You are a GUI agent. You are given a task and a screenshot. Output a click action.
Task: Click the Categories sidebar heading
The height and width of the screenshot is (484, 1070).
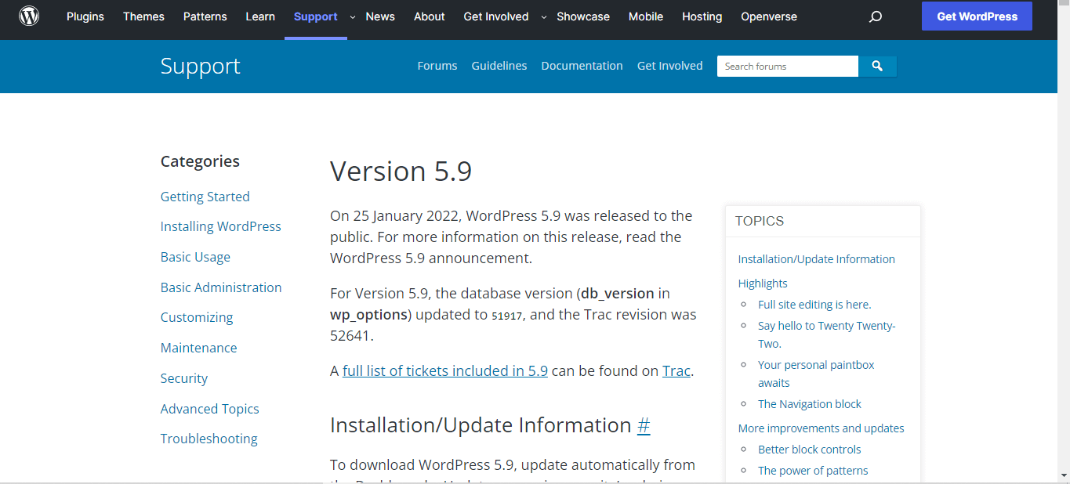[x=200, y=161]
